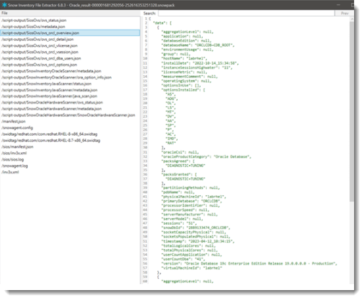Open ovs_orcl_dba_users.json entry

[42, 59]
